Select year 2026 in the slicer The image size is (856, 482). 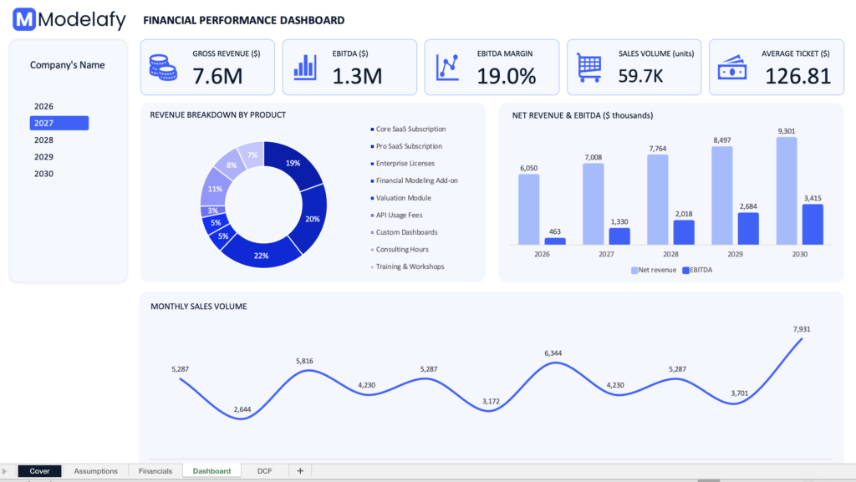pyautogui.click(x=43, y=107)
